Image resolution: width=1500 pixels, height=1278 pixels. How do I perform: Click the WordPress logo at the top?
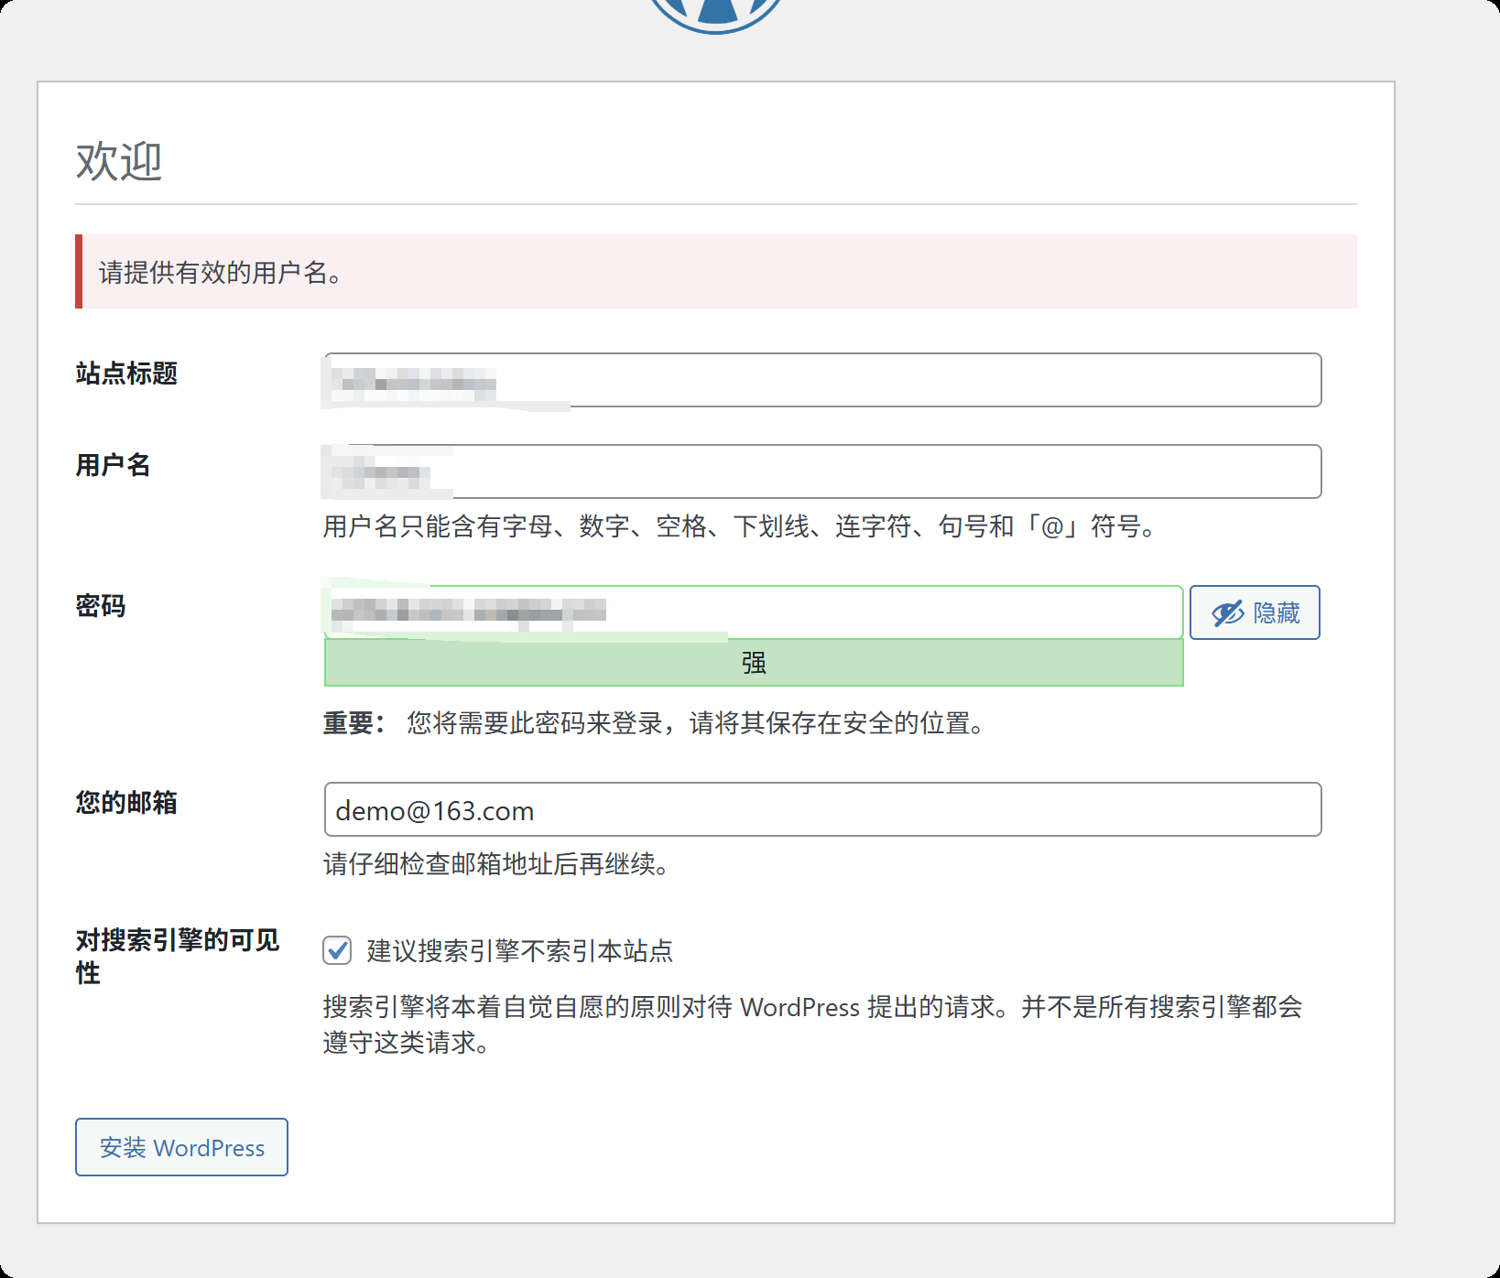pos(715,11)
